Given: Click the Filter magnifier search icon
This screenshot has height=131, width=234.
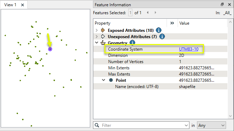Looking at the screenshot, I should point(97,125).
